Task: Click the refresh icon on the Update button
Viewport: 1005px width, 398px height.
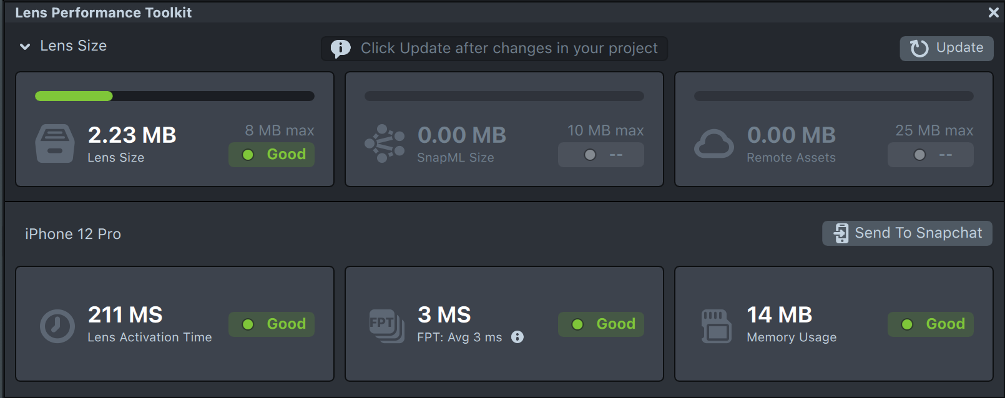Action: coord(919,48)
